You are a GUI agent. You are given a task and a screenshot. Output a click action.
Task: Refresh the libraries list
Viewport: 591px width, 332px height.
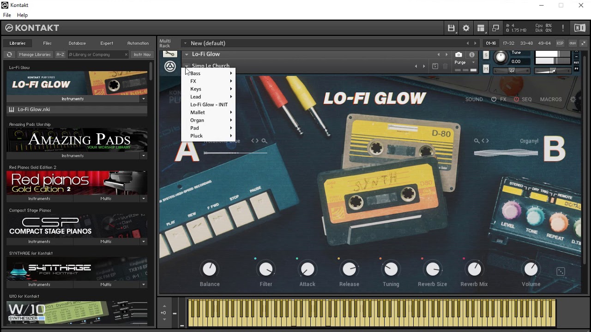click(x=9, y=54)
